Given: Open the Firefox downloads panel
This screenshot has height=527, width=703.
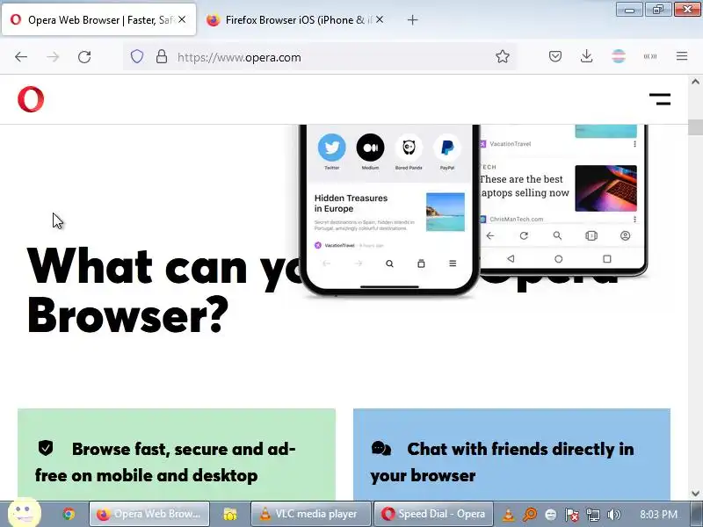Looking at the screenshot, I should pyautogui.click(x=586, y=56).
